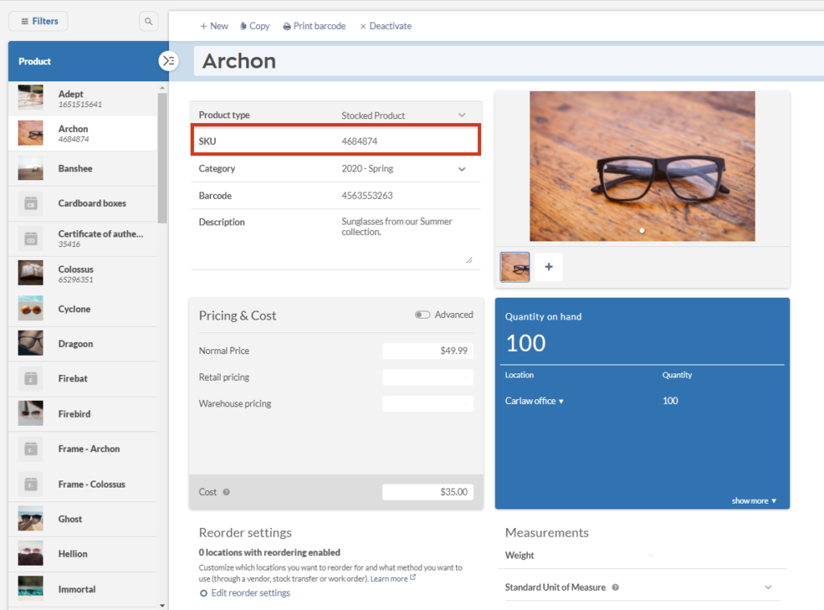Select the small Archon image thumbnail

click(514, 266)
